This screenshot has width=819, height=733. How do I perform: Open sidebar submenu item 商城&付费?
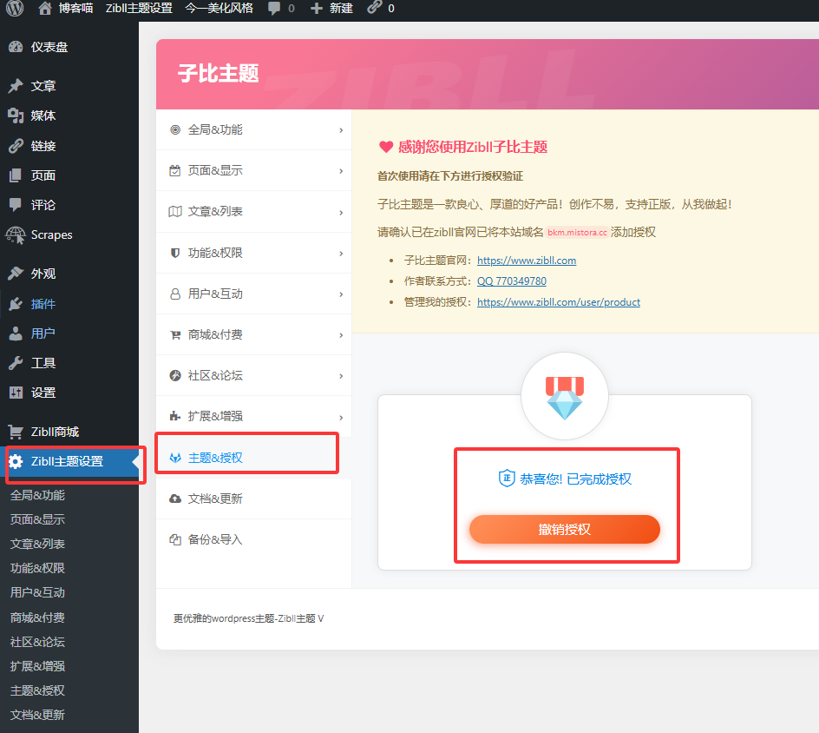click(37, 617)
